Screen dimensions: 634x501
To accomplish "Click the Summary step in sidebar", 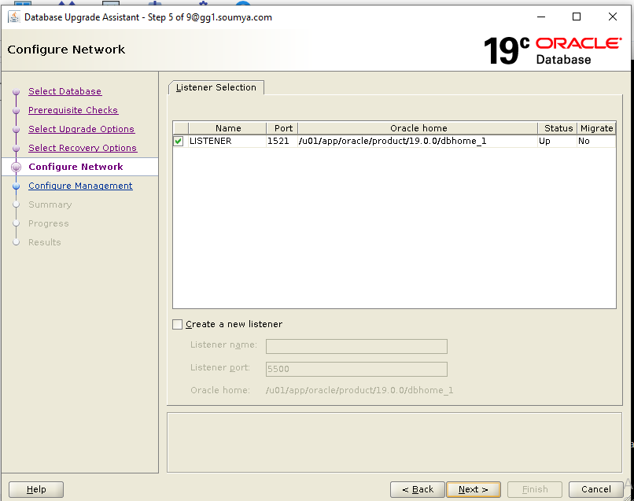I will (50, 204).
